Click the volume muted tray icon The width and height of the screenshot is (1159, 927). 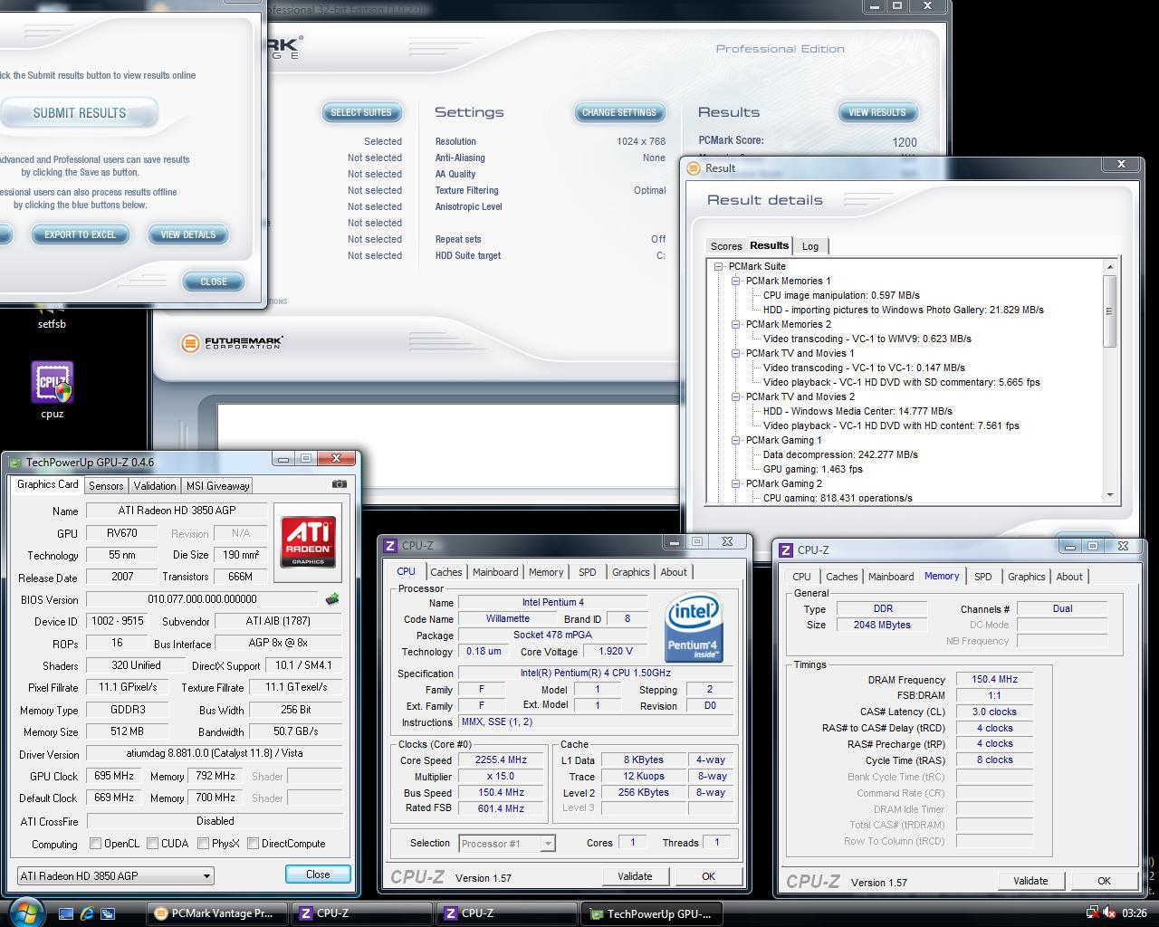(x=1109, y=913)
